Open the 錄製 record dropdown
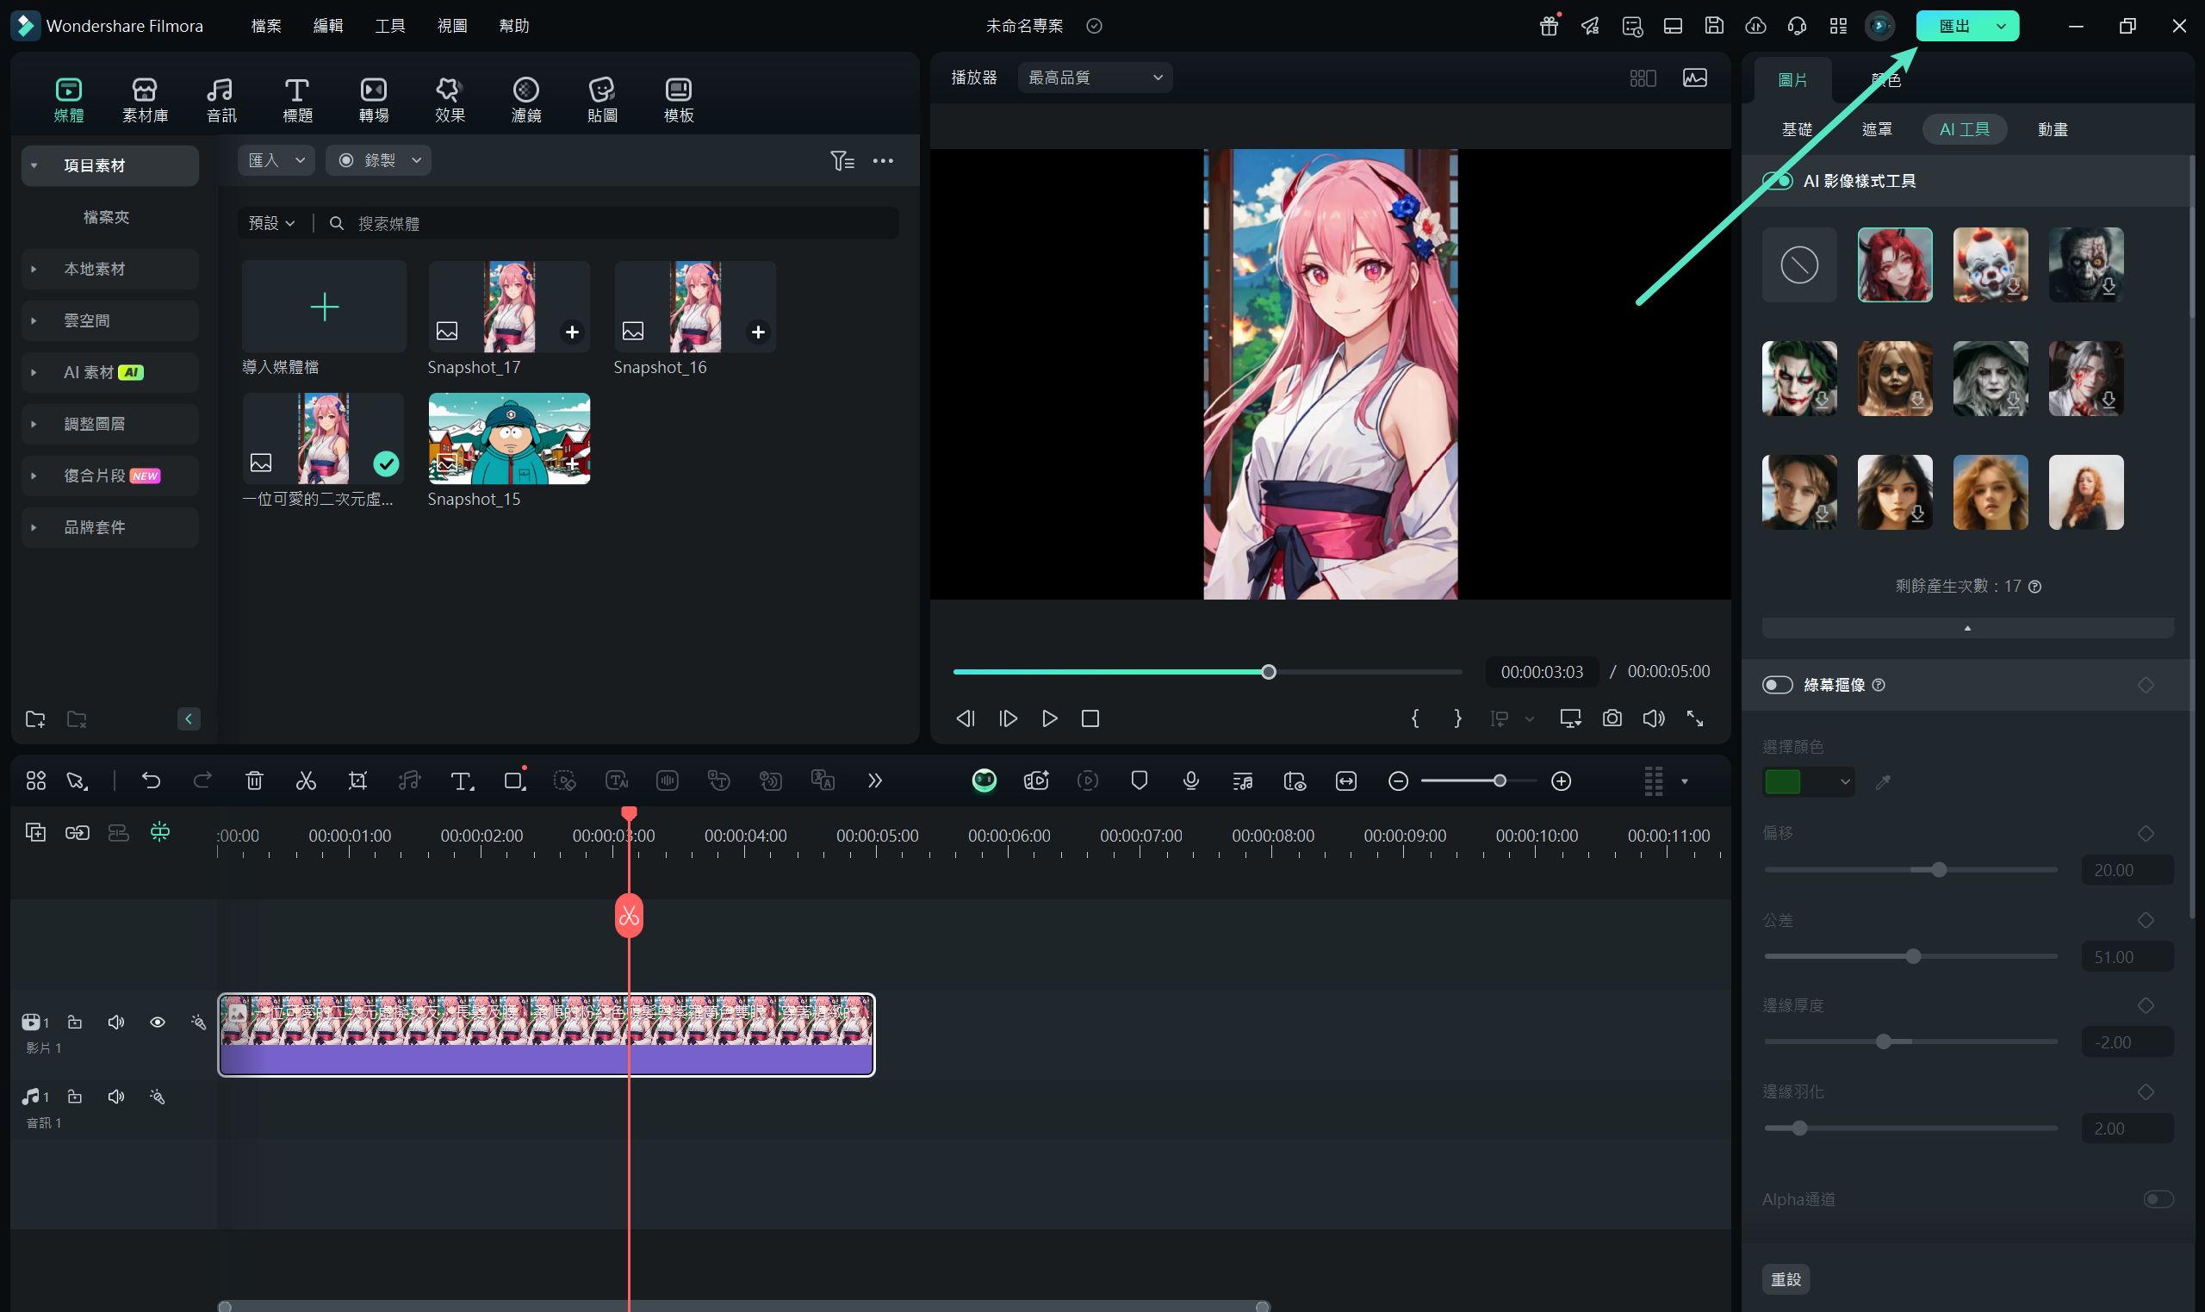The image size is (2205, 1312). click(x=378, y=160)
